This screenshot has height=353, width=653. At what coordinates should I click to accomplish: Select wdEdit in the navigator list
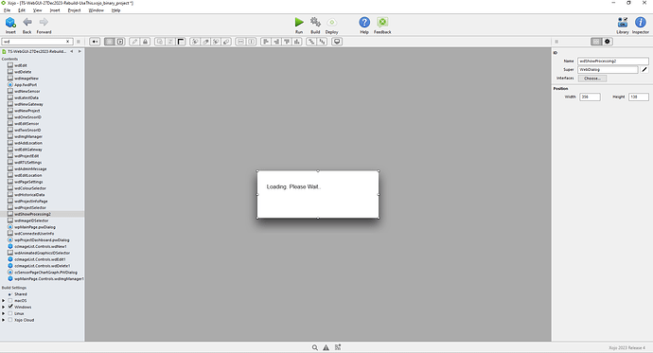21,65
